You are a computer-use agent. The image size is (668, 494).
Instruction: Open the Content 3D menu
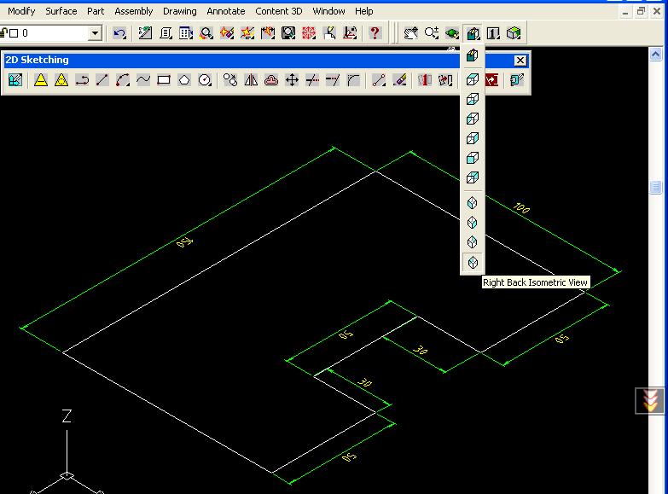click(x=279, y=11)
